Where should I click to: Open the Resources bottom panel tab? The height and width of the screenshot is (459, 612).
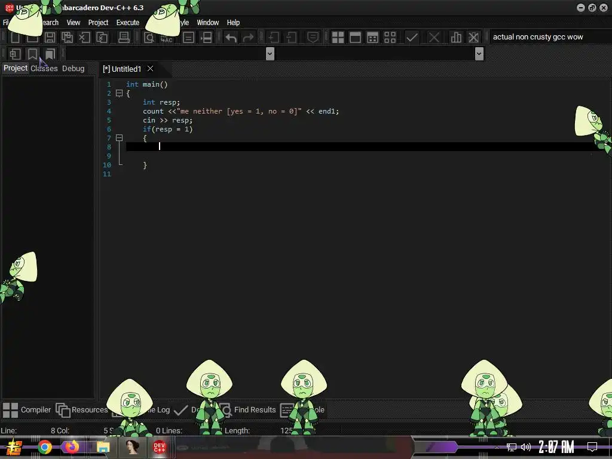pos(81,410)
